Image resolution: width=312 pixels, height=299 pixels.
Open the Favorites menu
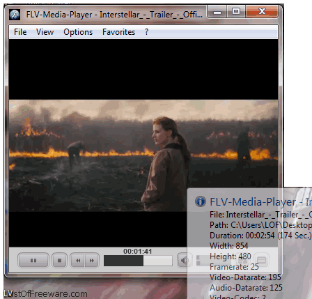tap(118, 32)
